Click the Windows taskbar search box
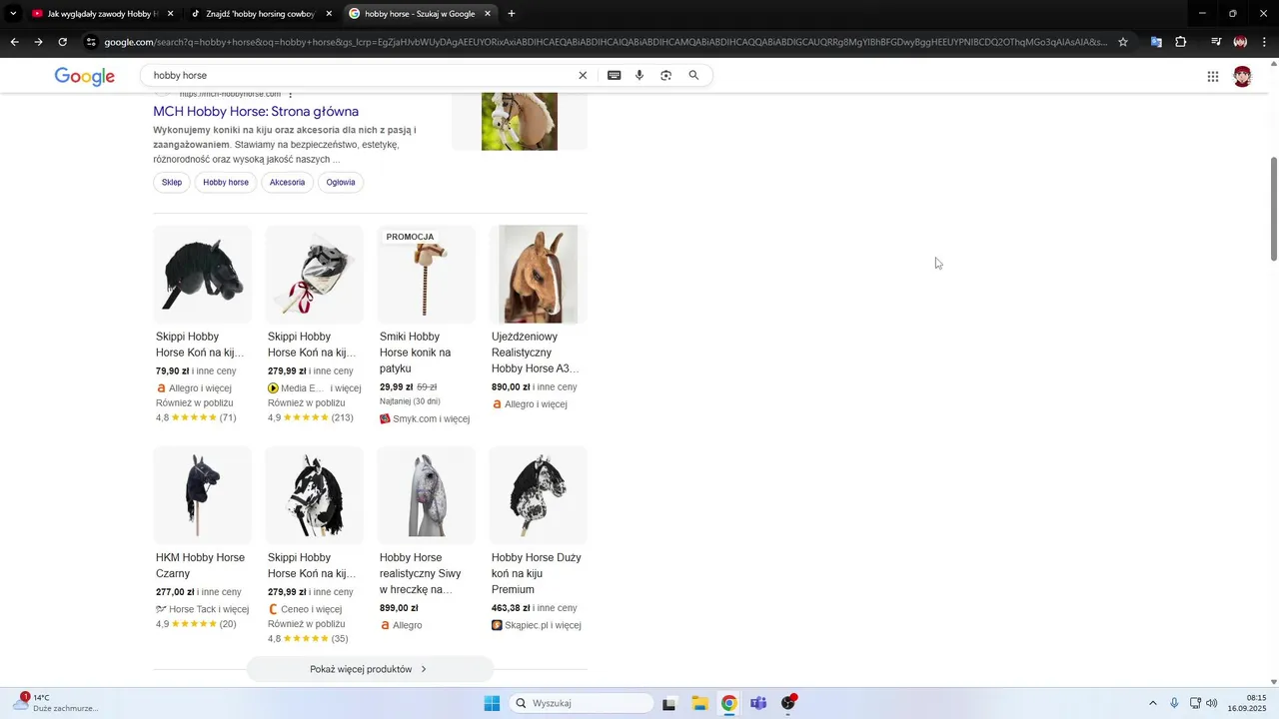The height and width of the screenshot is (719, 1279). [582, 703]
